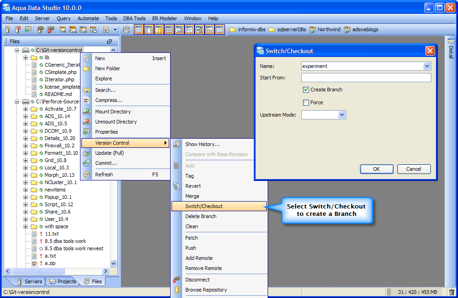Click the bar chart toolbar icon
Image resolution: width=458 pixels, height=298 pixels.
209,29
